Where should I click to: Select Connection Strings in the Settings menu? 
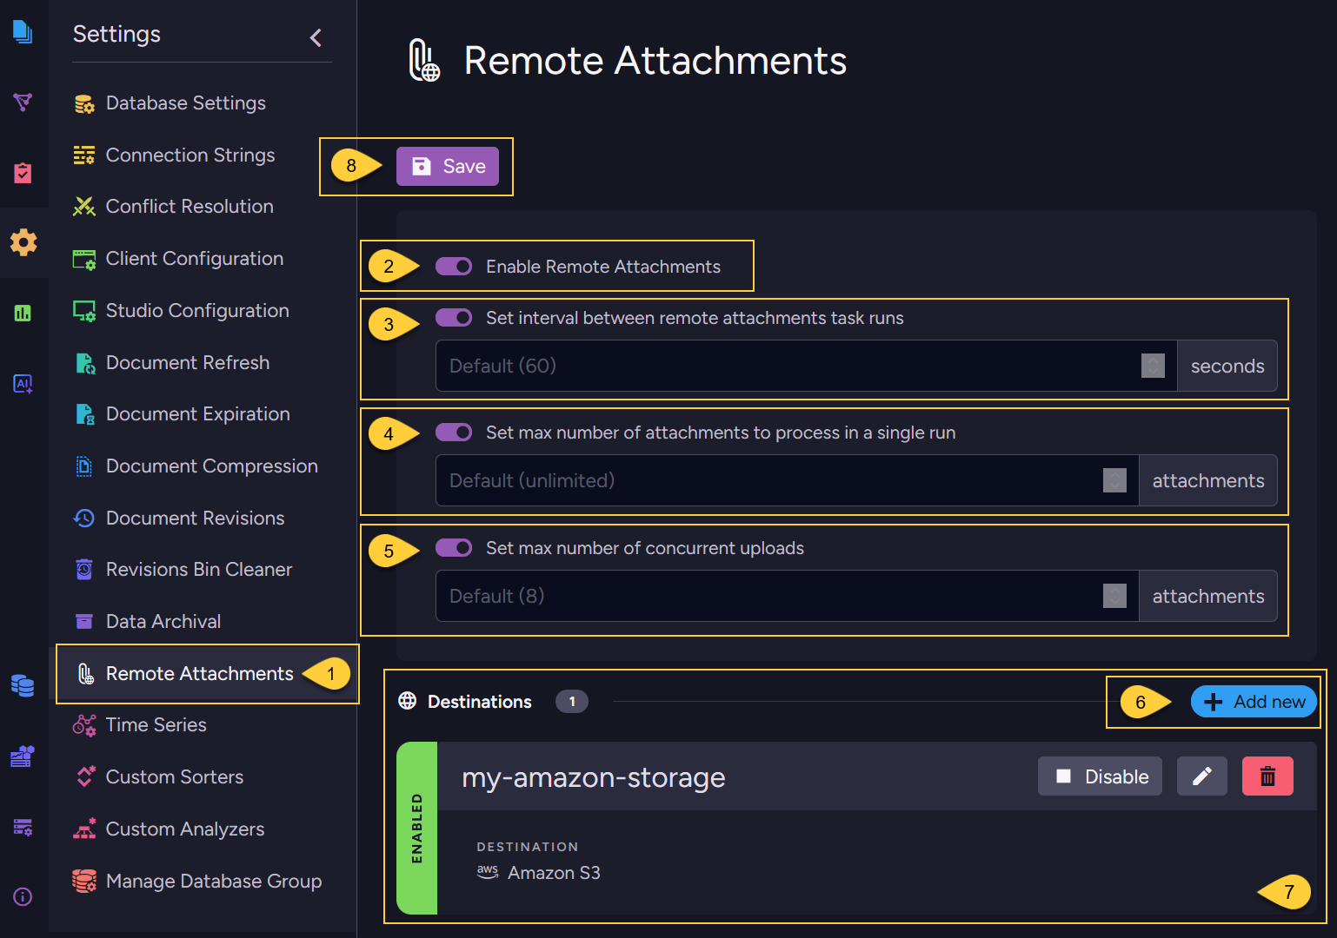point(190,155)
